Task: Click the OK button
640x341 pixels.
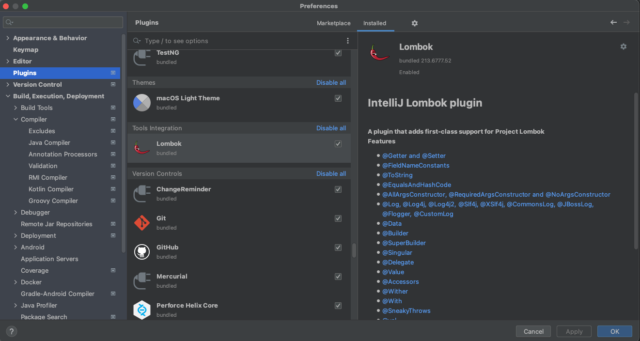Action: pos(615,331)
